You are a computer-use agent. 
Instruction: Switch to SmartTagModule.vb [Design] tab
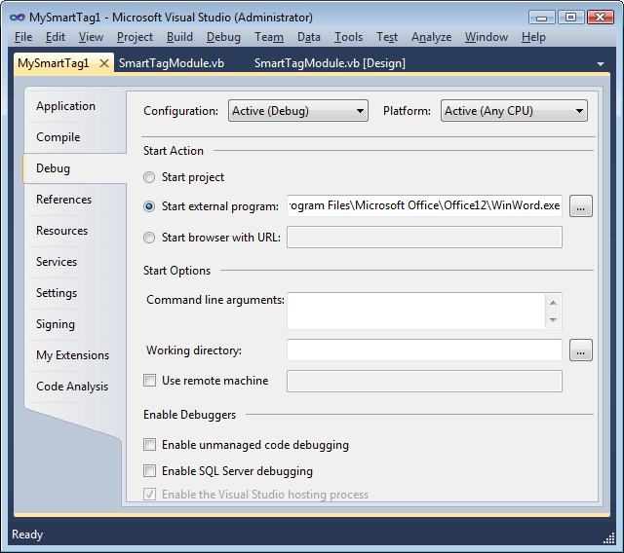click(330, 63)
